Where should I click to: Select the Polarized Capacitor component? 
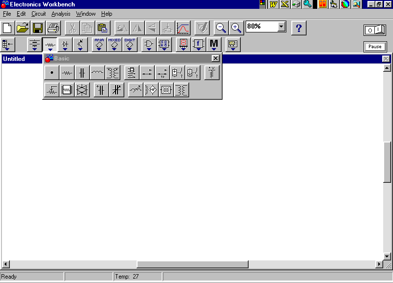tap(101, 90)
